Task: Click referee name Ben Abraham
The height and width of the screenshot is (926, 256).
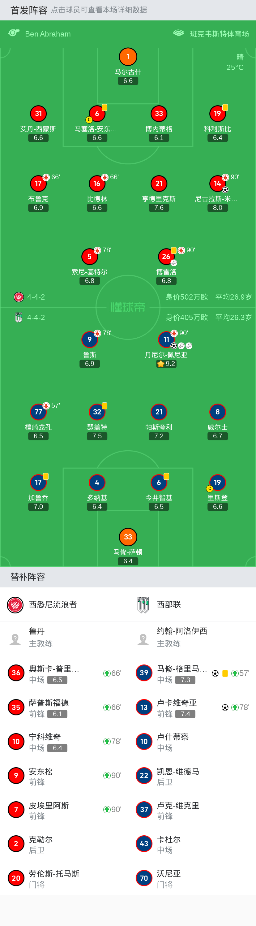Action: (x=48, y=34)
